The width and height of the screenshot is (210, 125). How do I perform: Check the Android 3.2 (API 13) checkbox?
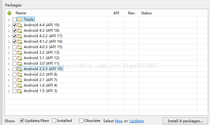[14, 52]
